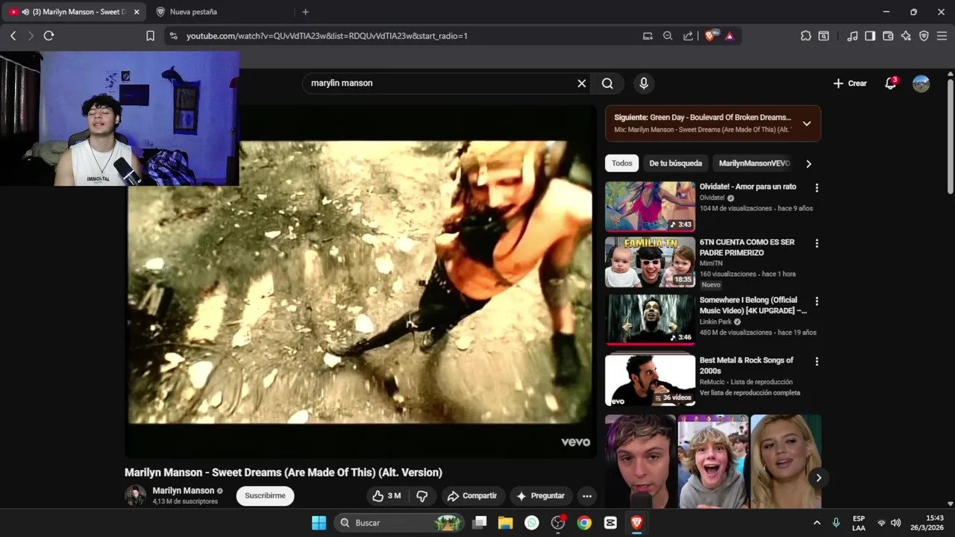Click the Compartir button
The width and height of the screenshot is (955, 537).
click(x=472, y=496)
